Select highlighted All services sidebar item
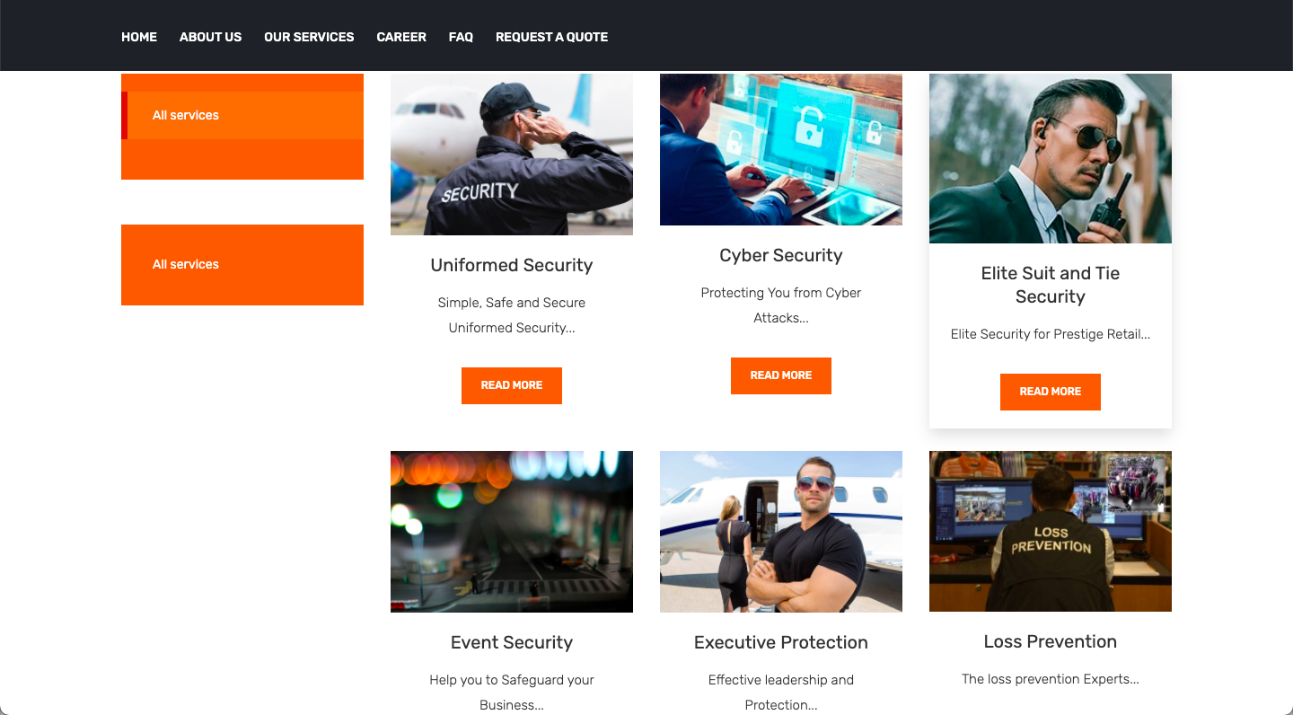1293x715 pixels. (x=242, y=115)
